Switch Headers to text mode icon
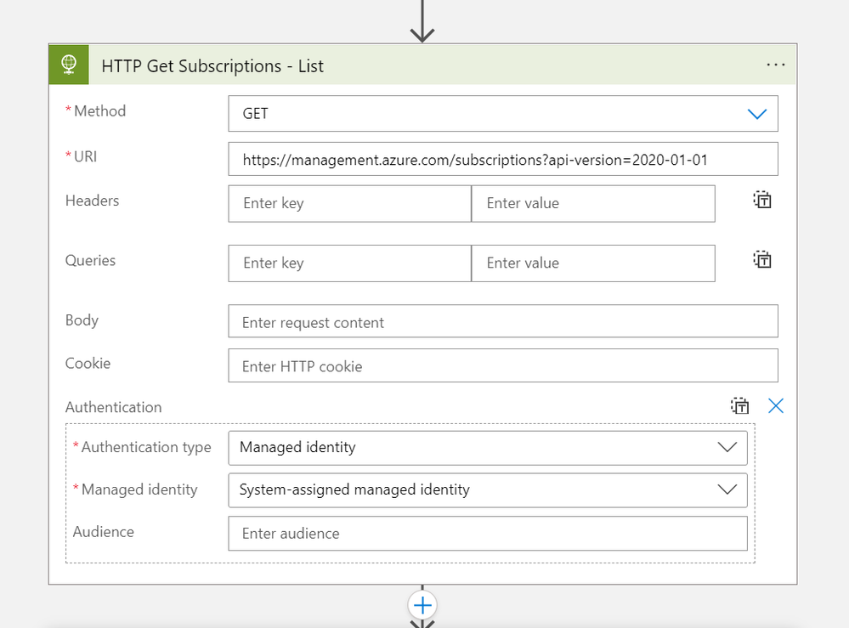 (x=762, y=201)
